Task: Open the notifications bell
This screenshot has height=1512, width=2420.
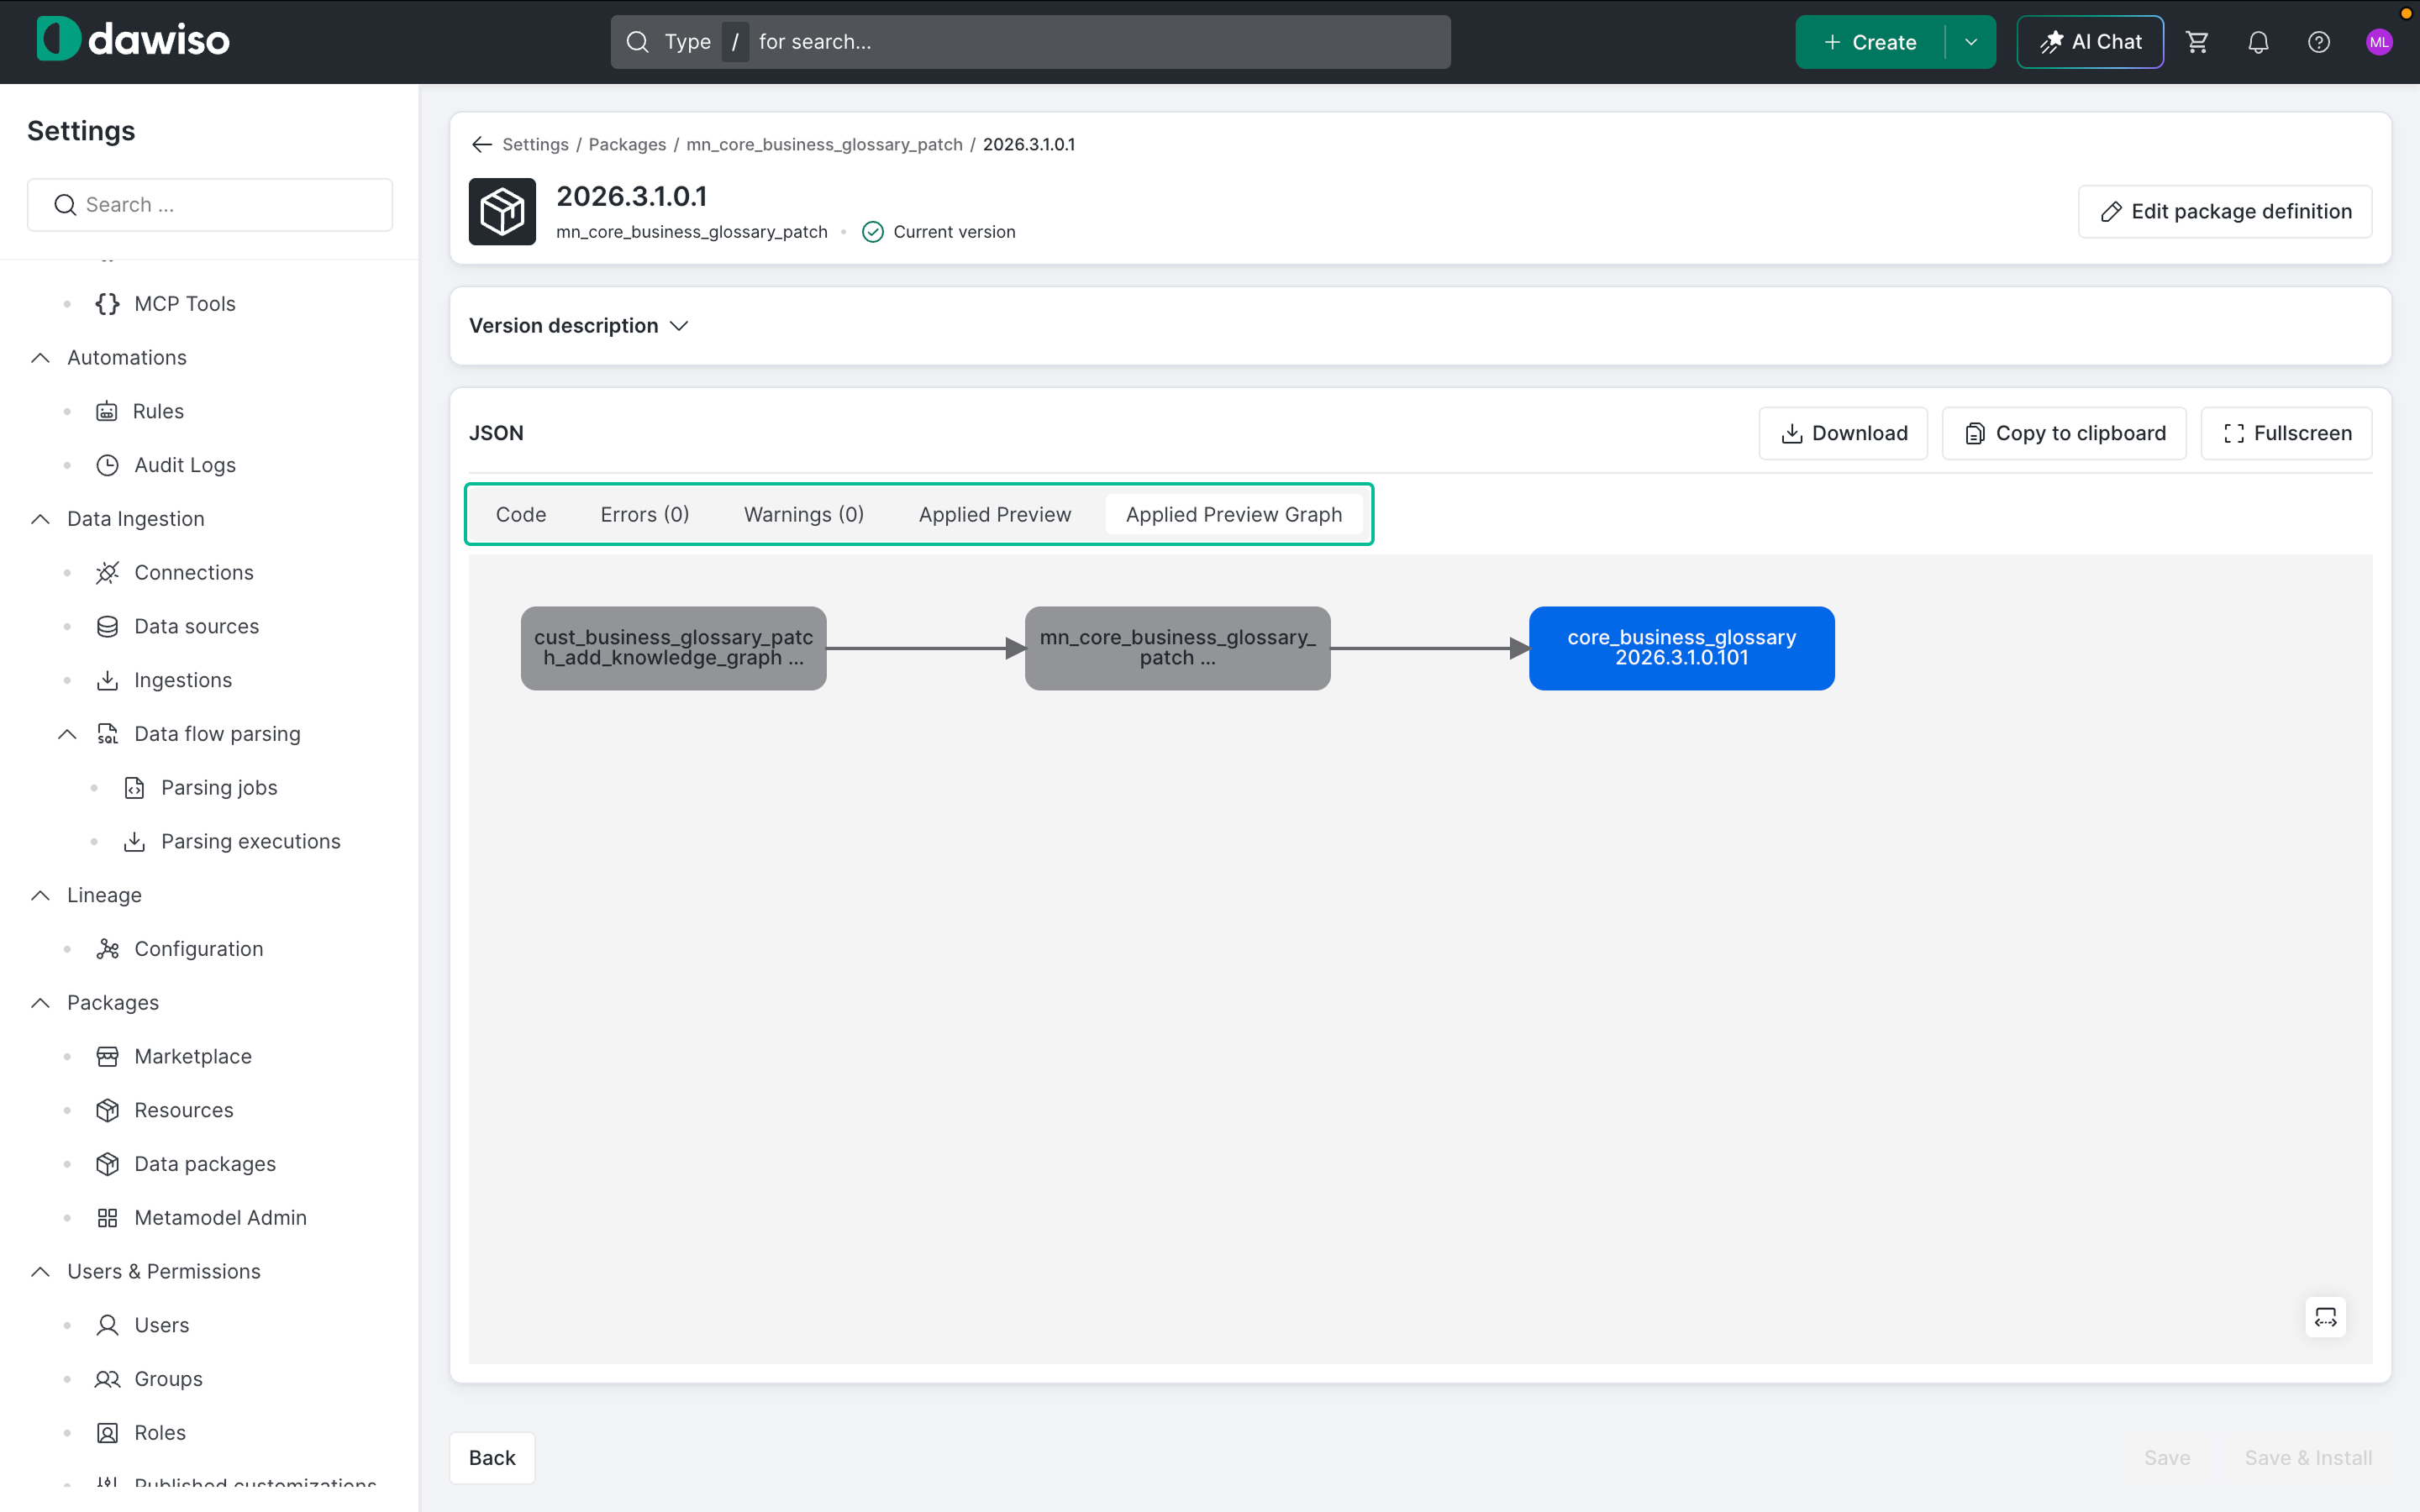Action: coord(2258,42)
